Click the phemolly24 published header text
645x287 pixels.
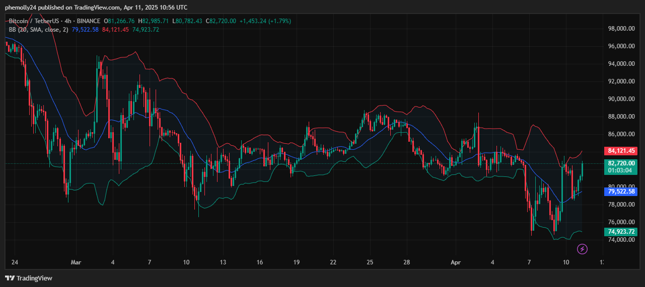[96, 8]
